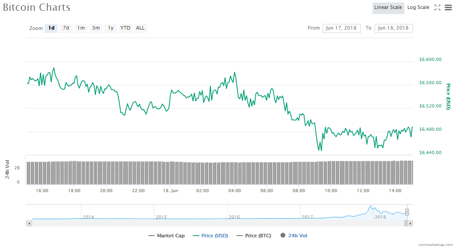Click the fullscreen expand icon
Viewport: 457px width, 249px height.
coord(437,8)
